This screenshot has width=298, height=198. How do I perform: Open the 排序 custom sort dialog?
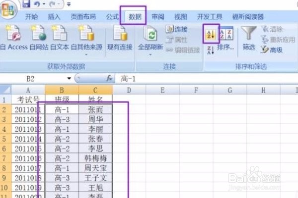click(x=226, y=39)
